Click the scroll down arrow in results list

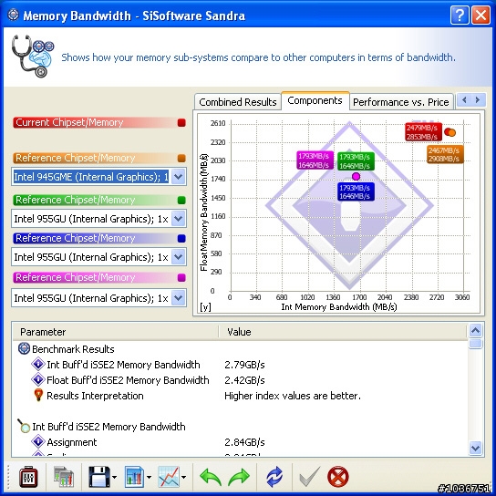pyautogui.click(x=475, y=448)
